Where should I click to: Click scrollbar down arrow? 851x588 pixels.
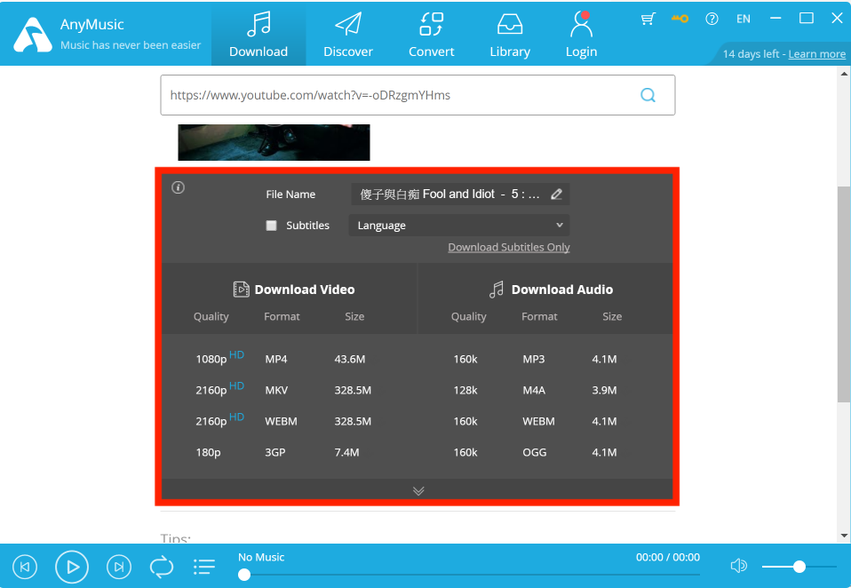844,536
